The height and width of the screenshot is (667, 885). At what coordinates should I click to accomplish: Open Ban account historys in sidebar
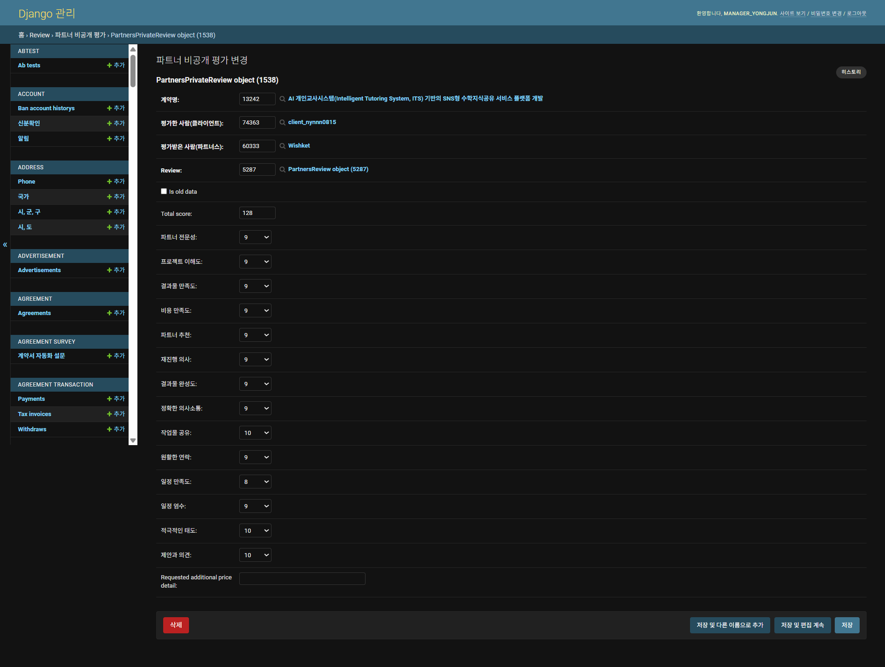[x=46, y=108]
